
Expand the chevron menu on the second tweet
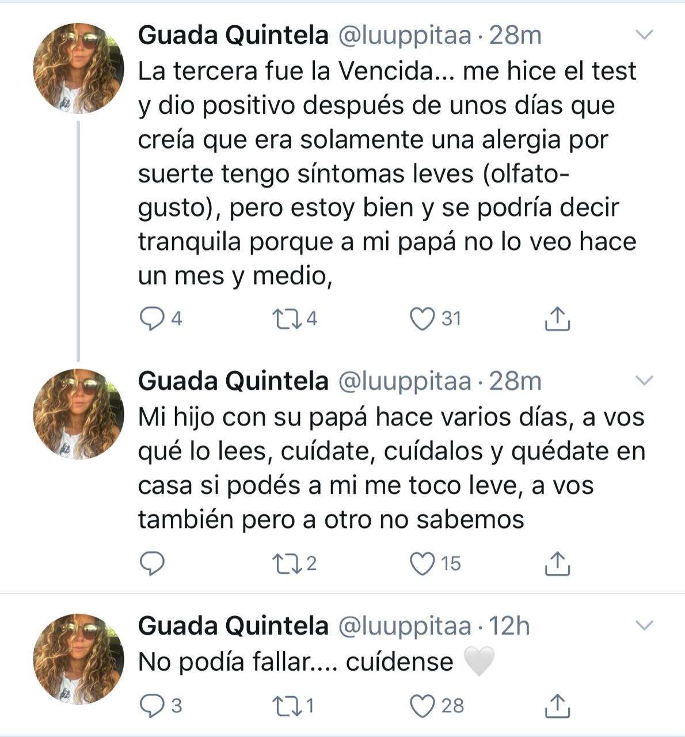[645, 381]
